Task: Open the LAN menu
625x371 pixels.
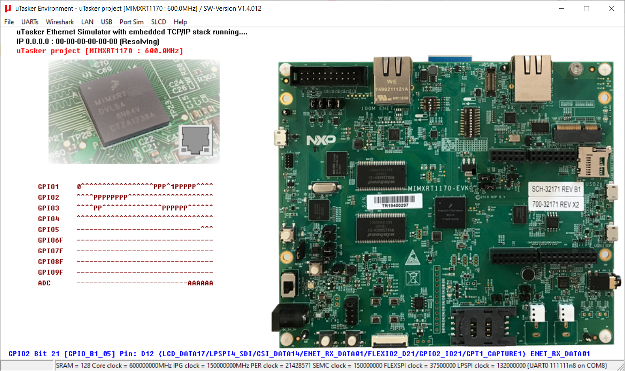Action: click(87, 22)
